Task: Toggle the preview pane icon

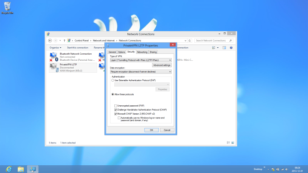Action: click(224, 48)
